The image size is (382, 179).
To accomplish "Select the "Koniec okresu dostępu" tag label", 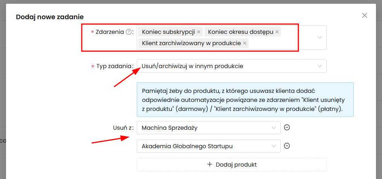I will [240, 32].
